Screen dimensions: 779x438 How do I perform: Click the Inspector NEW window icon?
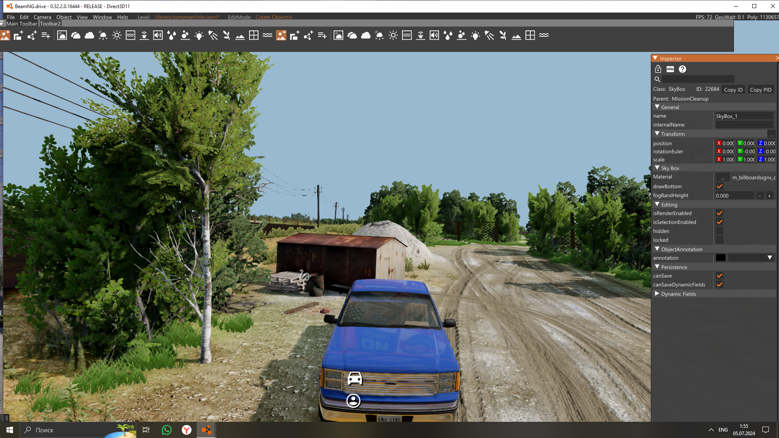click(670, 69)
